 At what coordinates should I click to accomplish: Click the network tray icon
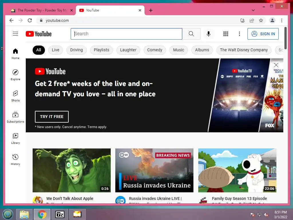(259, 215)
